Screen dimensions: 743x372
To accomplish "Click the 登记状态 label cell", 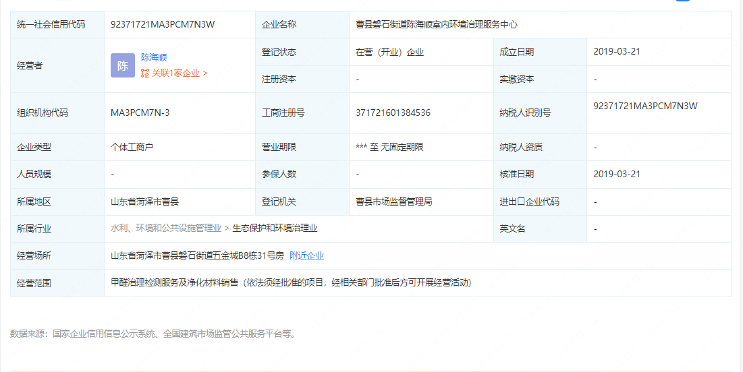I will click(302, 52).
